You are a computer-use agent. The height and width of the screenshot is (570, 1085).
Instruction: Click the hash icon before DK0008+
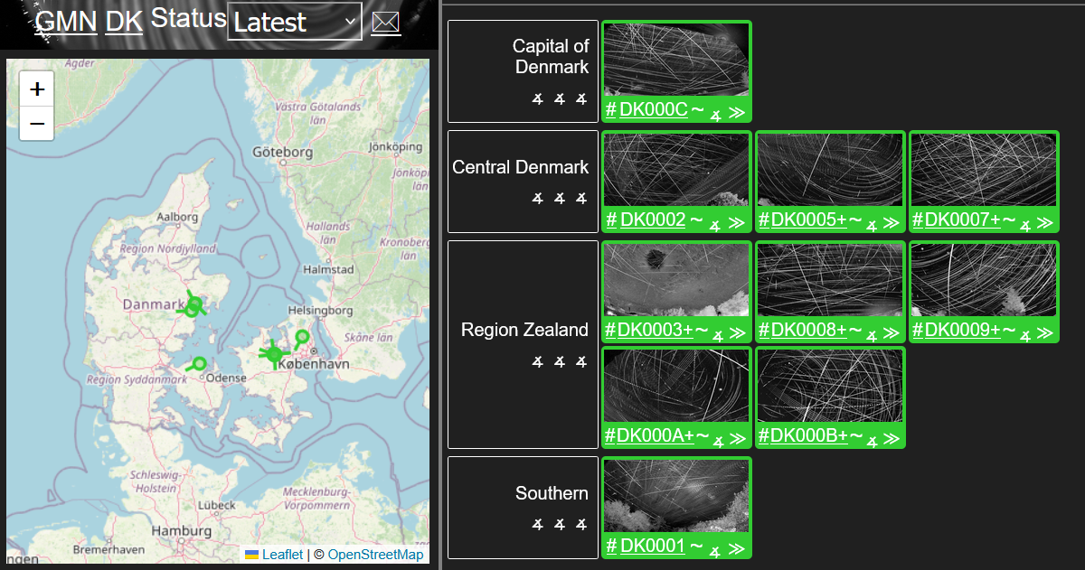[x=765, y=330]
